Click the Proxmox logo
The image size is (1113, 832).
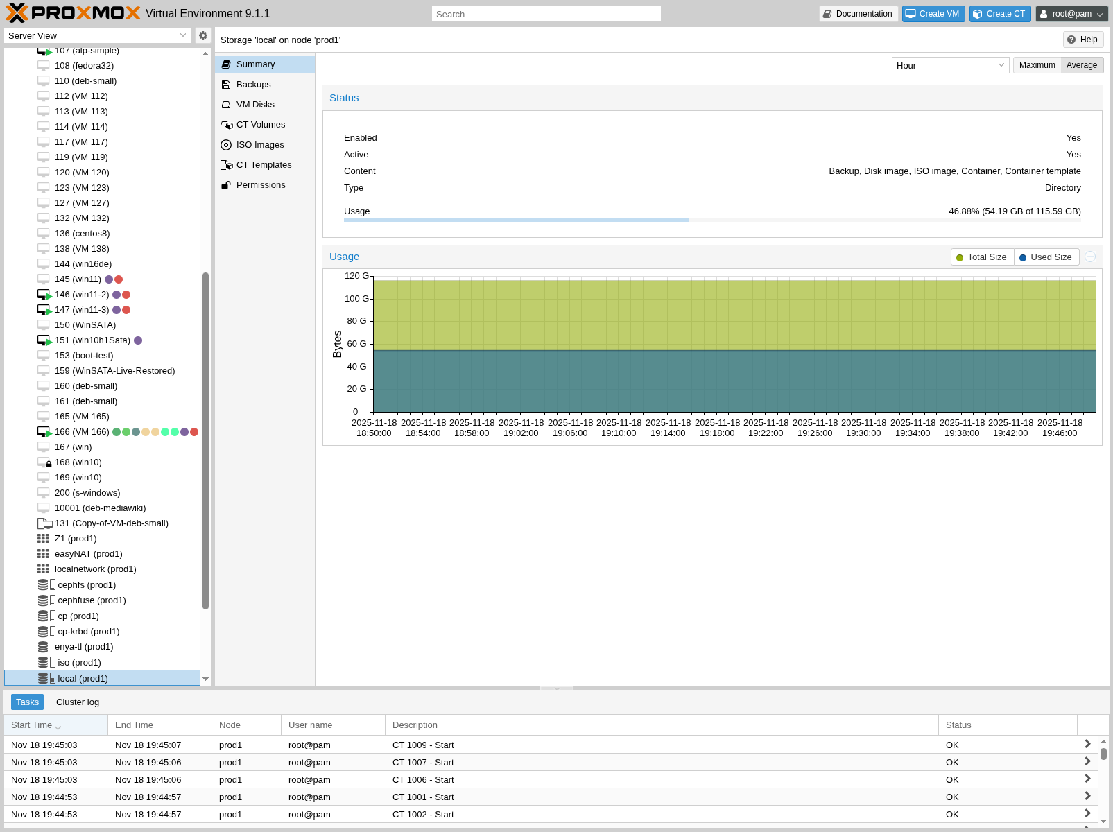pos(73,13)
